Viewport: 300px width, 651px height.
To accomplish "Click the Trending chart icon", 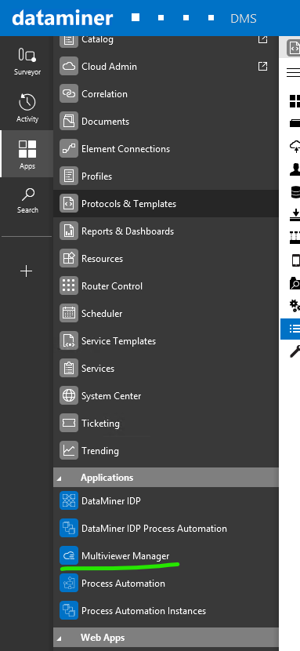I will (x=69, y=450).
